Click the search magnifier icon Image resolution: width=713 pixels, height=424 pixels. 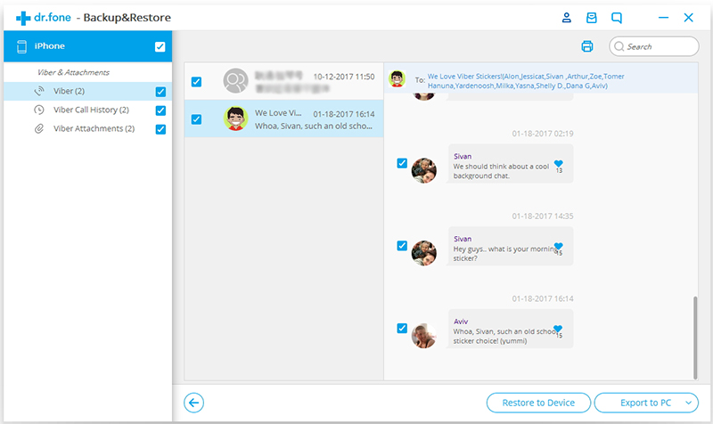click(619, 46)
